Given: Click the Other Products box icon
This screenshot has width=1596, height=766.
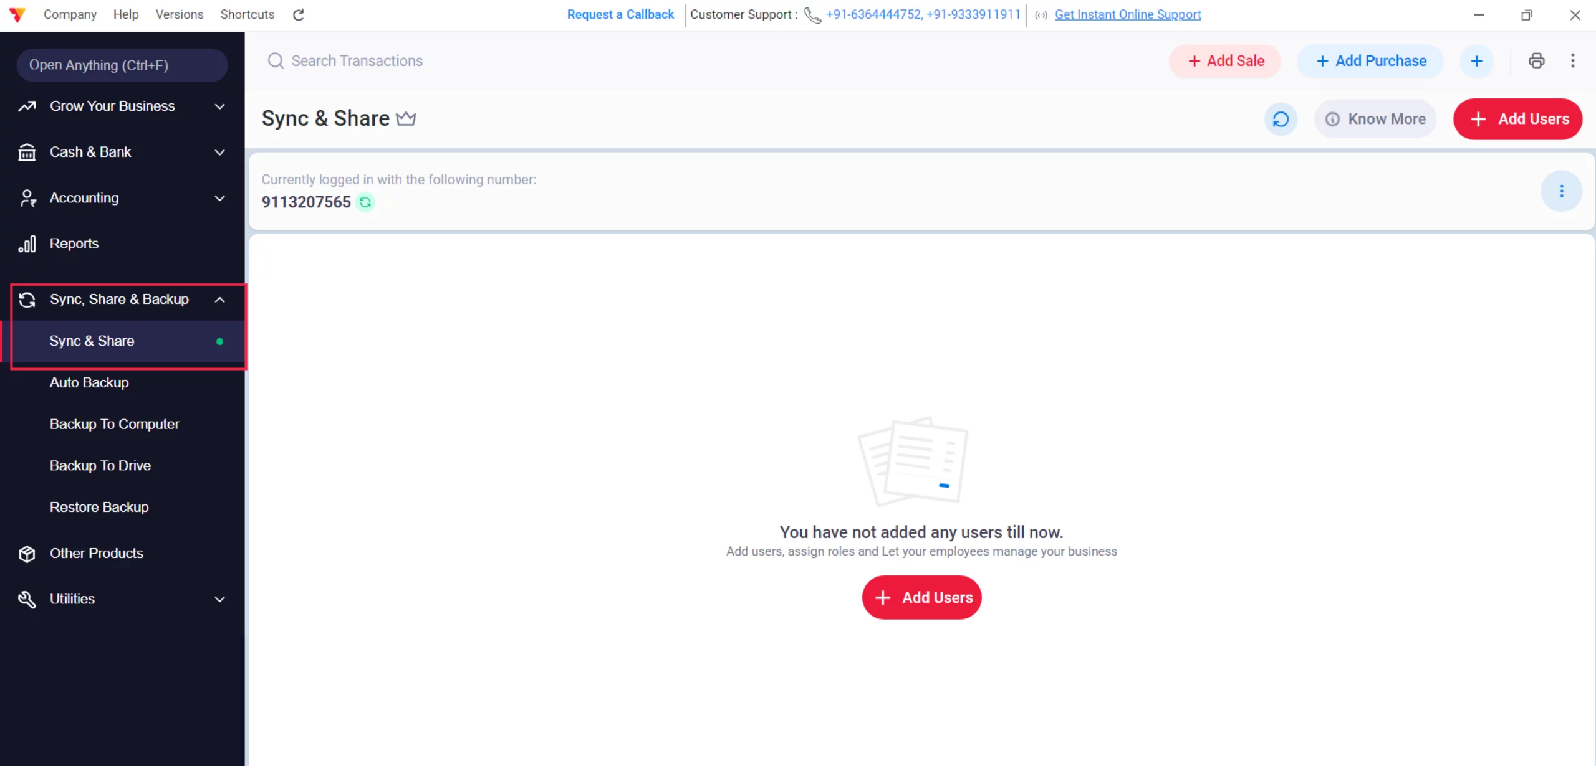Looking at the screenshot, I should [26, 553].
